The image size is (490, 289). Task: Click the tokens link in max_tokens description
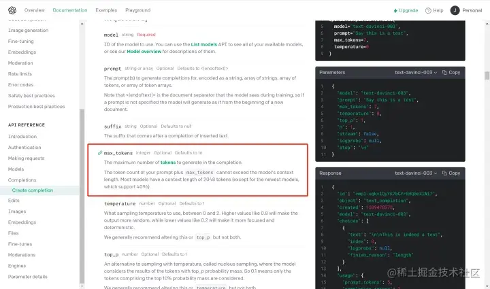point(168,163)
